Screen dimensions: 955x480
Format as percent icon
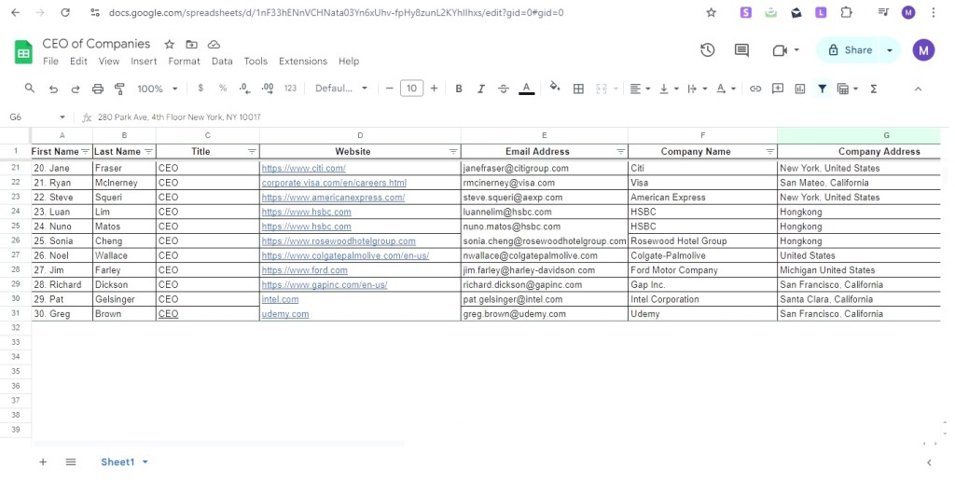tap(223, 89)
